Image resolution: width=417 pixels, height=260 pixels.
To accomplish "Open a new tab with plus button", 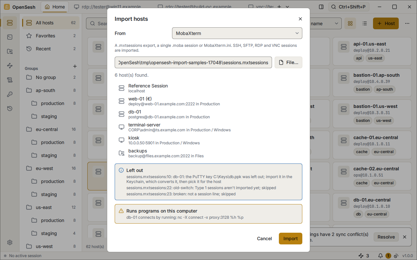I will pos(279,7).
